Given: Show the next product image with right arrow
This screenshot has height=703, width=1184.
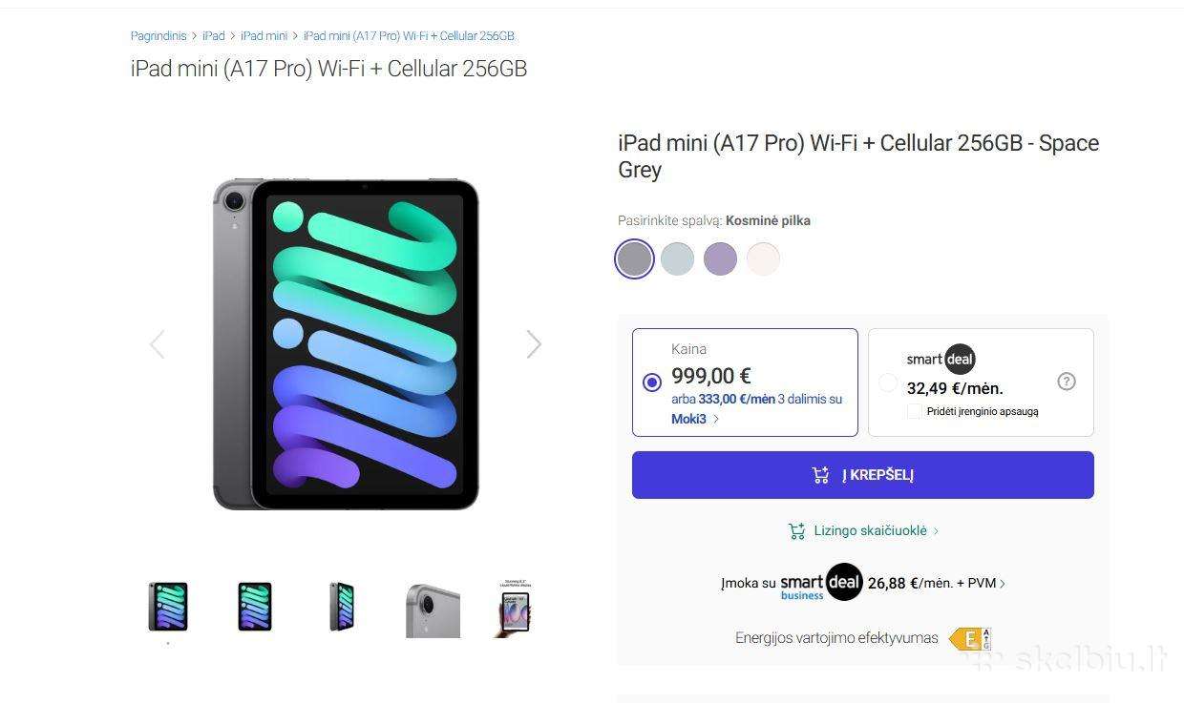Looking at the screenshot, I should pos(534,344).
